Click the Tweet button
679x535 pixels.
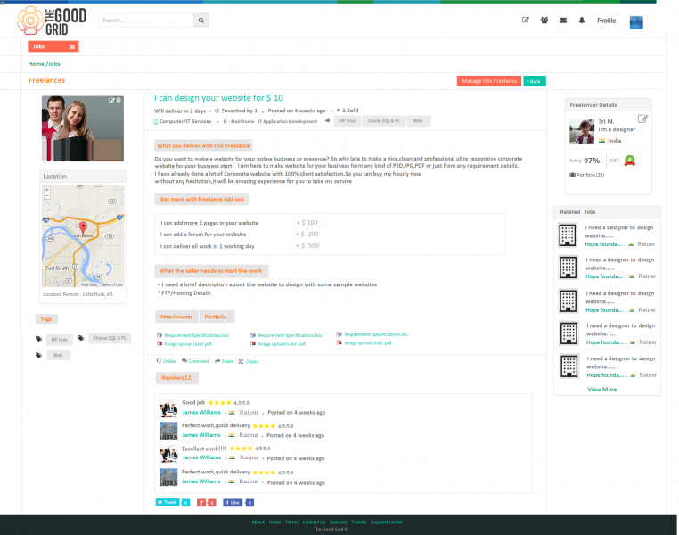coord(168,503)
